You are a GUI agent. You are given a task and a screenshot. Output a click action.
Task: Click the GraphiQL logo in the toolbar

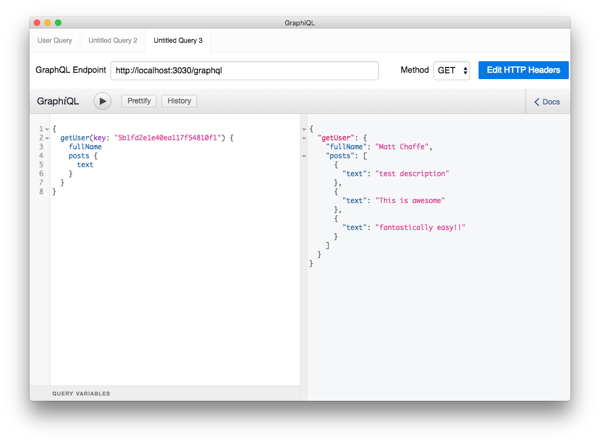[x=58, y=101]
